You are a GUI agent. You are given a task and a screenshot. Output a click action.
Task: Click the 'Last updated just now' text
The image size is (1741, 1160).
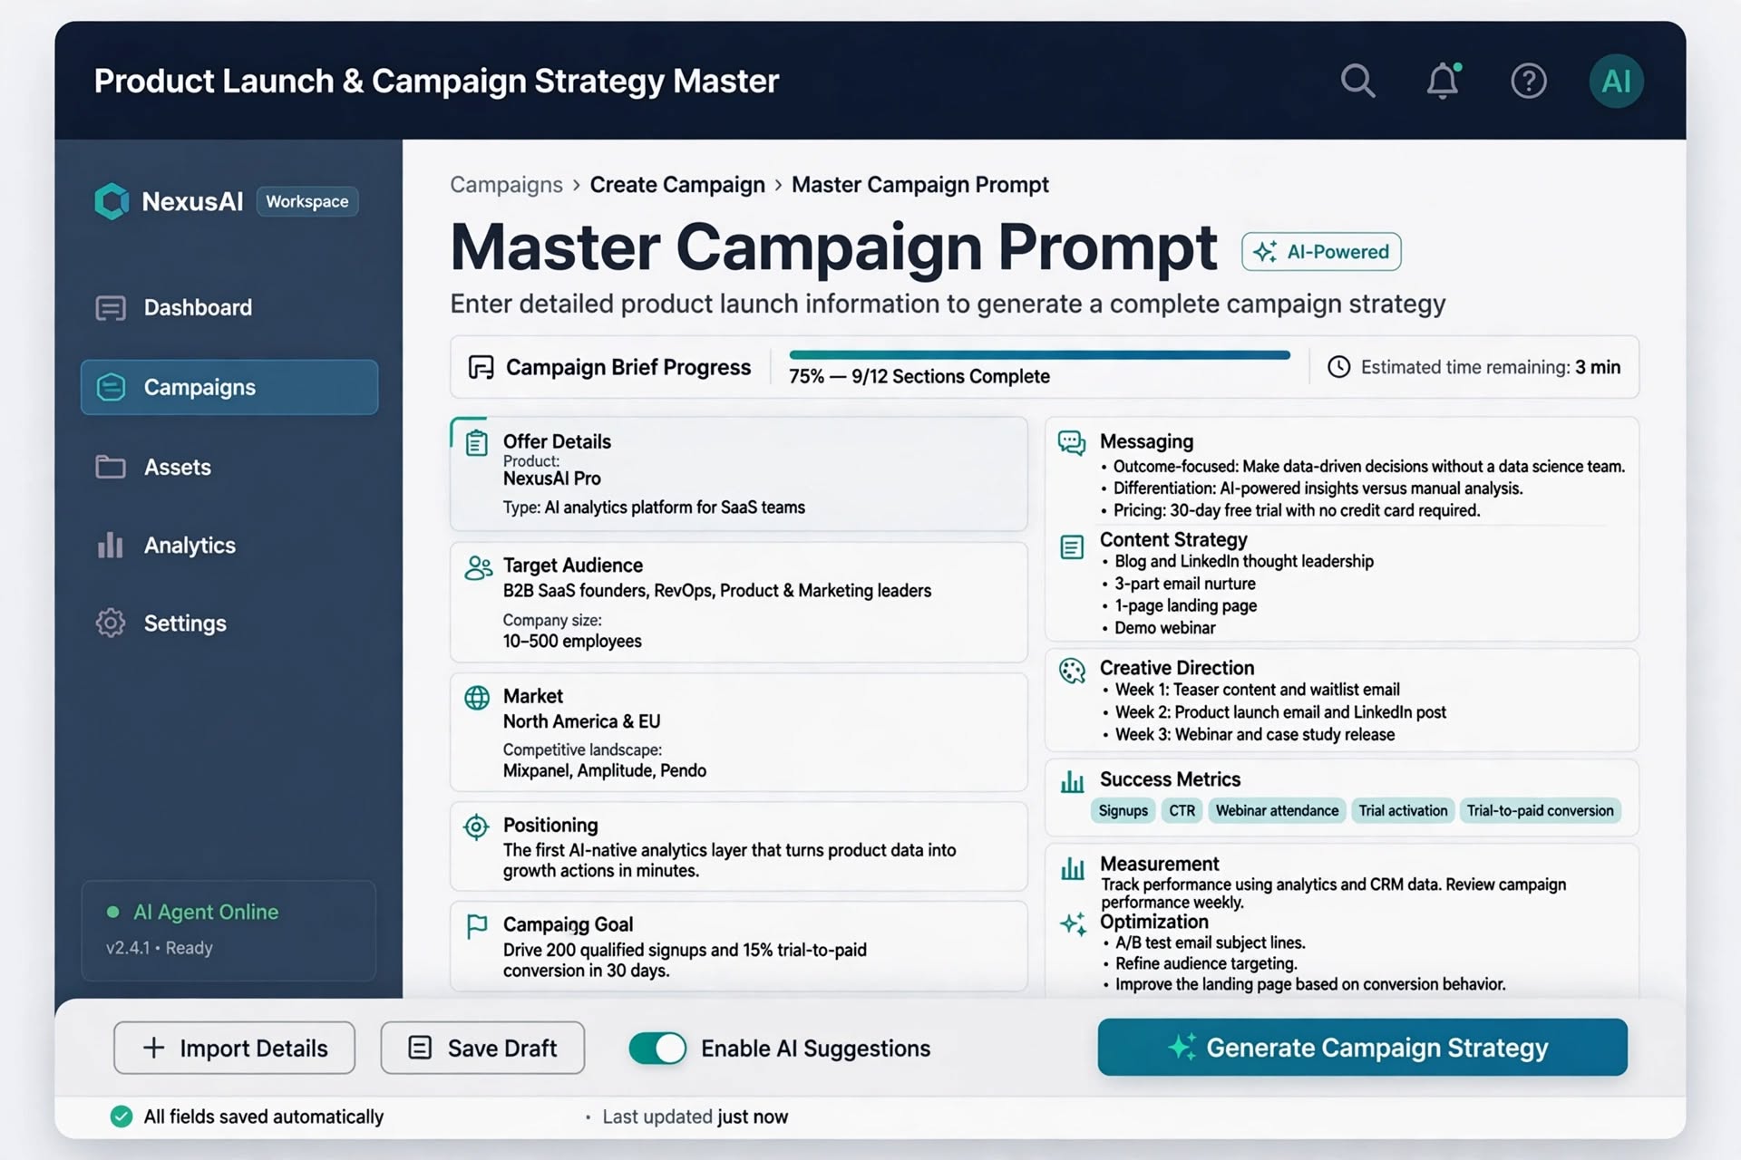[695, 1116]
